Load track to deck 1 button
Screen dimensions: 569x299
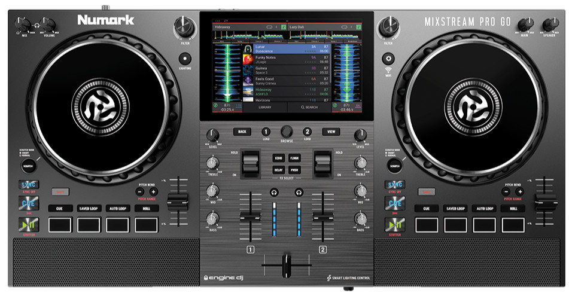pos(266,132)
